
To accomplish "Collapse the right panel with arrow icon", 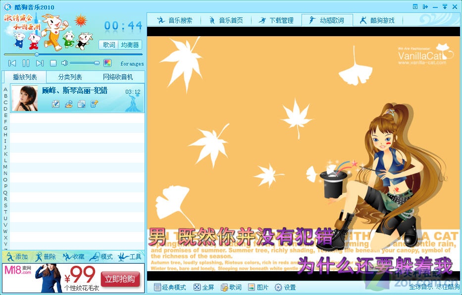I will pyautogui.click(x=425, y=6).
